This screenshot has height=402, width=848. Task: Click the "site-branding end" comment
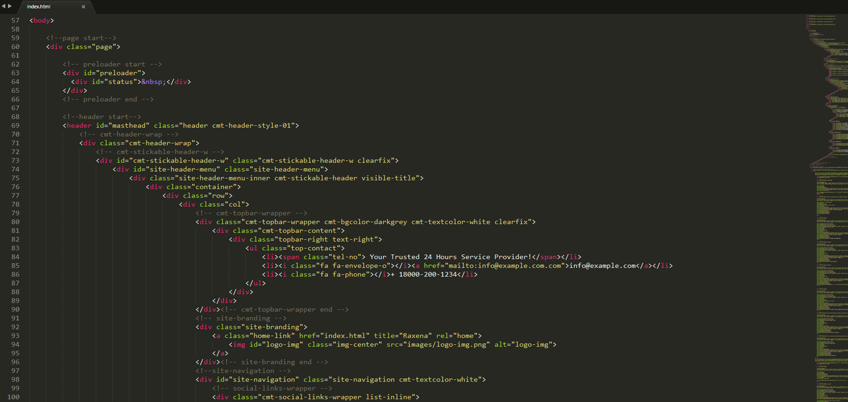(274, 362)
